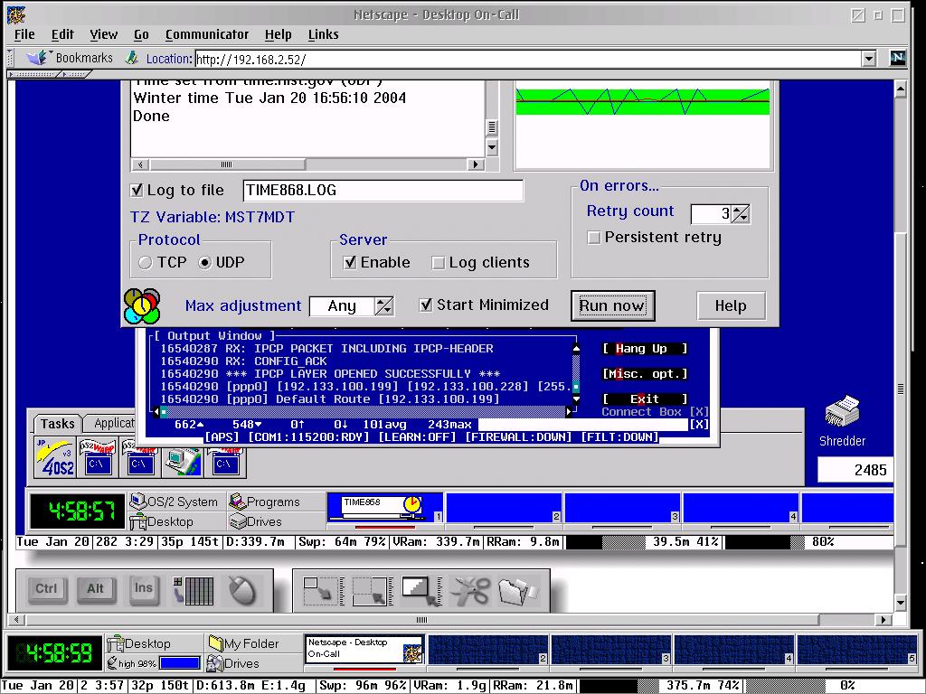
Task: Click the log list's vertical scrollbar thumb
Action: pos(491,127)
